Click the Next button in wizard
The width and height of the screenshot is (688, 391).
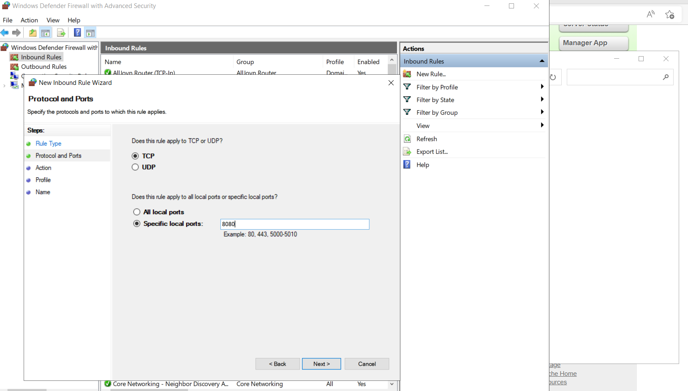321,364
